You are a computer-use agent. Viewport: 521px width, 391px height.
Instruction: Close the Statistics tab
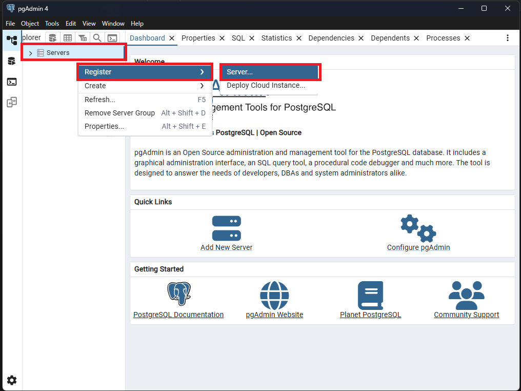click(x=299, y=38)
